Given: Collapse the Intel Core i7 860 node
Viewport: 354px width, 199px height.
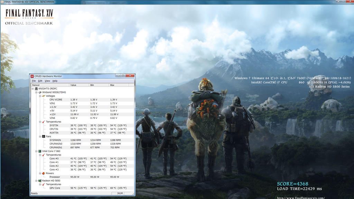Looking at the screenshot, I should [x=36, y=151].
